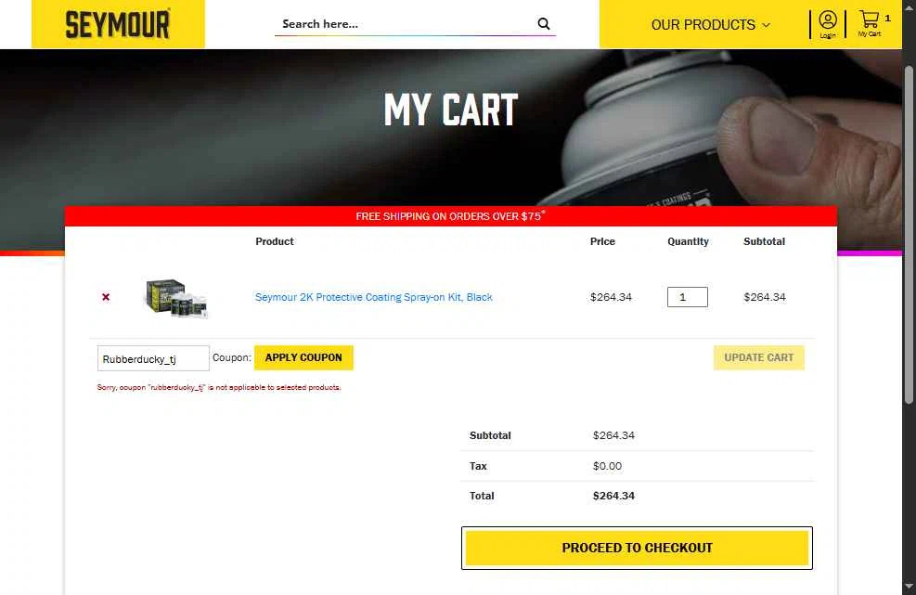The width and height of the screenshot is (916, 595).
Task: Open the Seymour logo homepage link
Action: (118, 24)
